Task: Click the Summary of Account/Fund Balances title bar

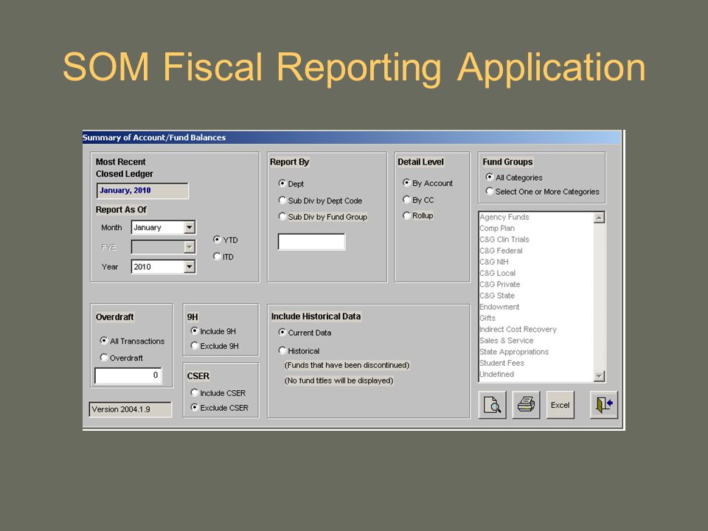Action: coord(353,137)
